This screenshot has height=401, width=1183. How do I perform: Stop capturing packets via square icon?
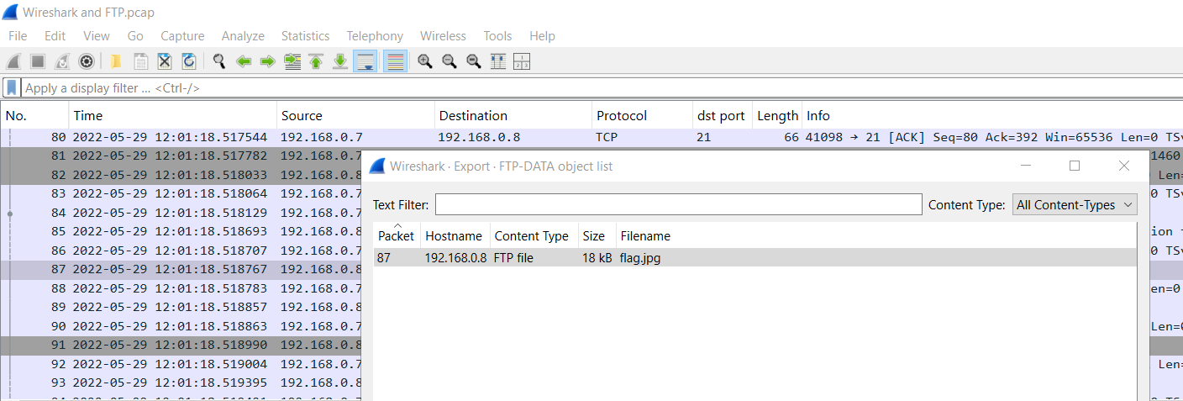[x=38, y=61]
